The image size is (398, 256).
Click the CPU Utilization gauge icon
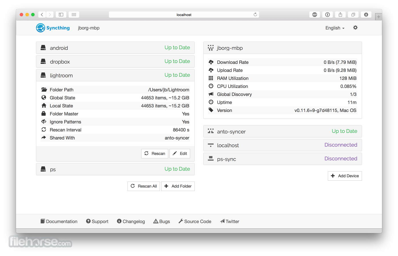click(x=211, y=86)
